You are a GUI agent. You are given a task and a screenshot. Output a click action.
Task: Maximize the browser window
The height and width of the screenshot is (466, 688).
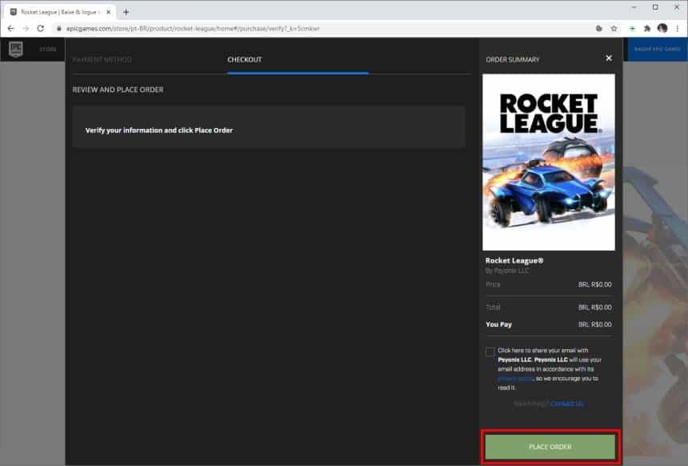(655, 7)
